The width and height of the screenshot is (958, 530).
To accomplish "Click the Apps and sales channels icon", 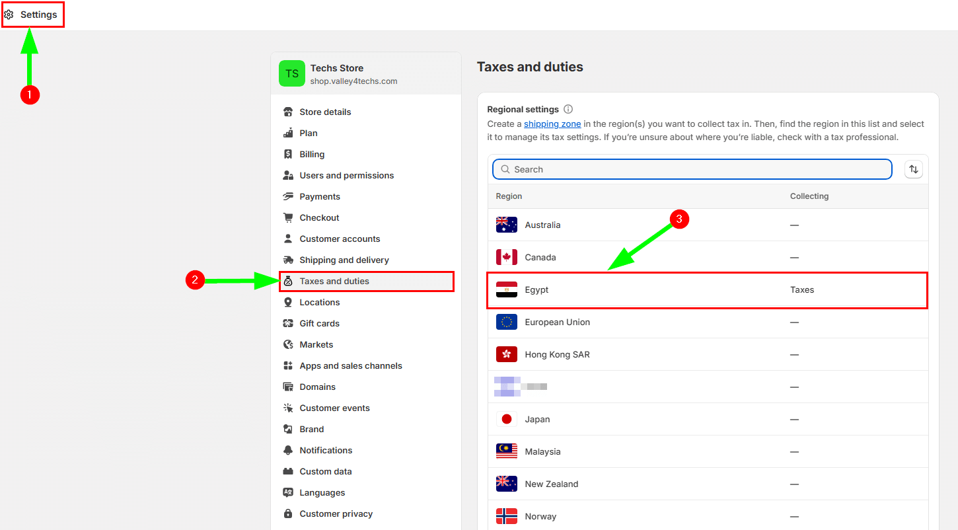I will [288, 365].
